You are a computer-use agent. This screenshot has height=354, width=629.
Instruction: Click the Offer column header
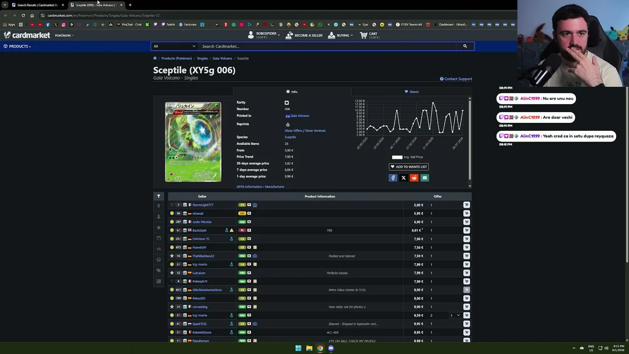(437, 197)
